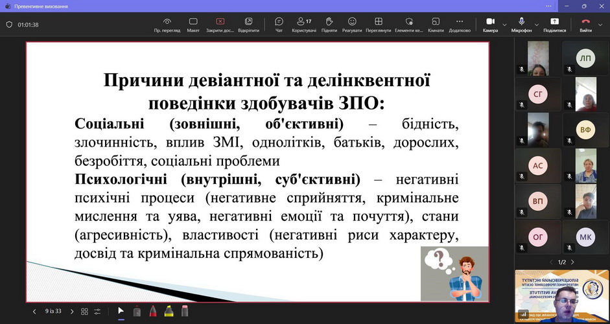Toggle the Камера on or off
Viewport: 610px width, 324px height.
click(x=489, y=25)
